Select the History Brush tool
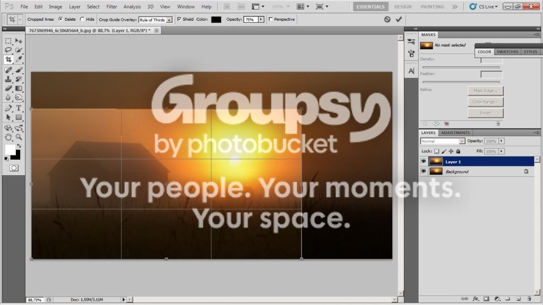 click(19, 79)
